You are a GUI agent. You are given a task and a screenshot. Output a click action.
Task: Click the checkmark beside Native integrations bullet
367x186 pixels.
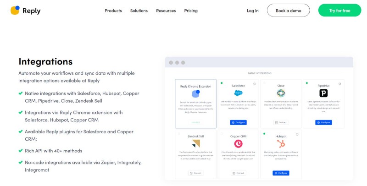21,93
